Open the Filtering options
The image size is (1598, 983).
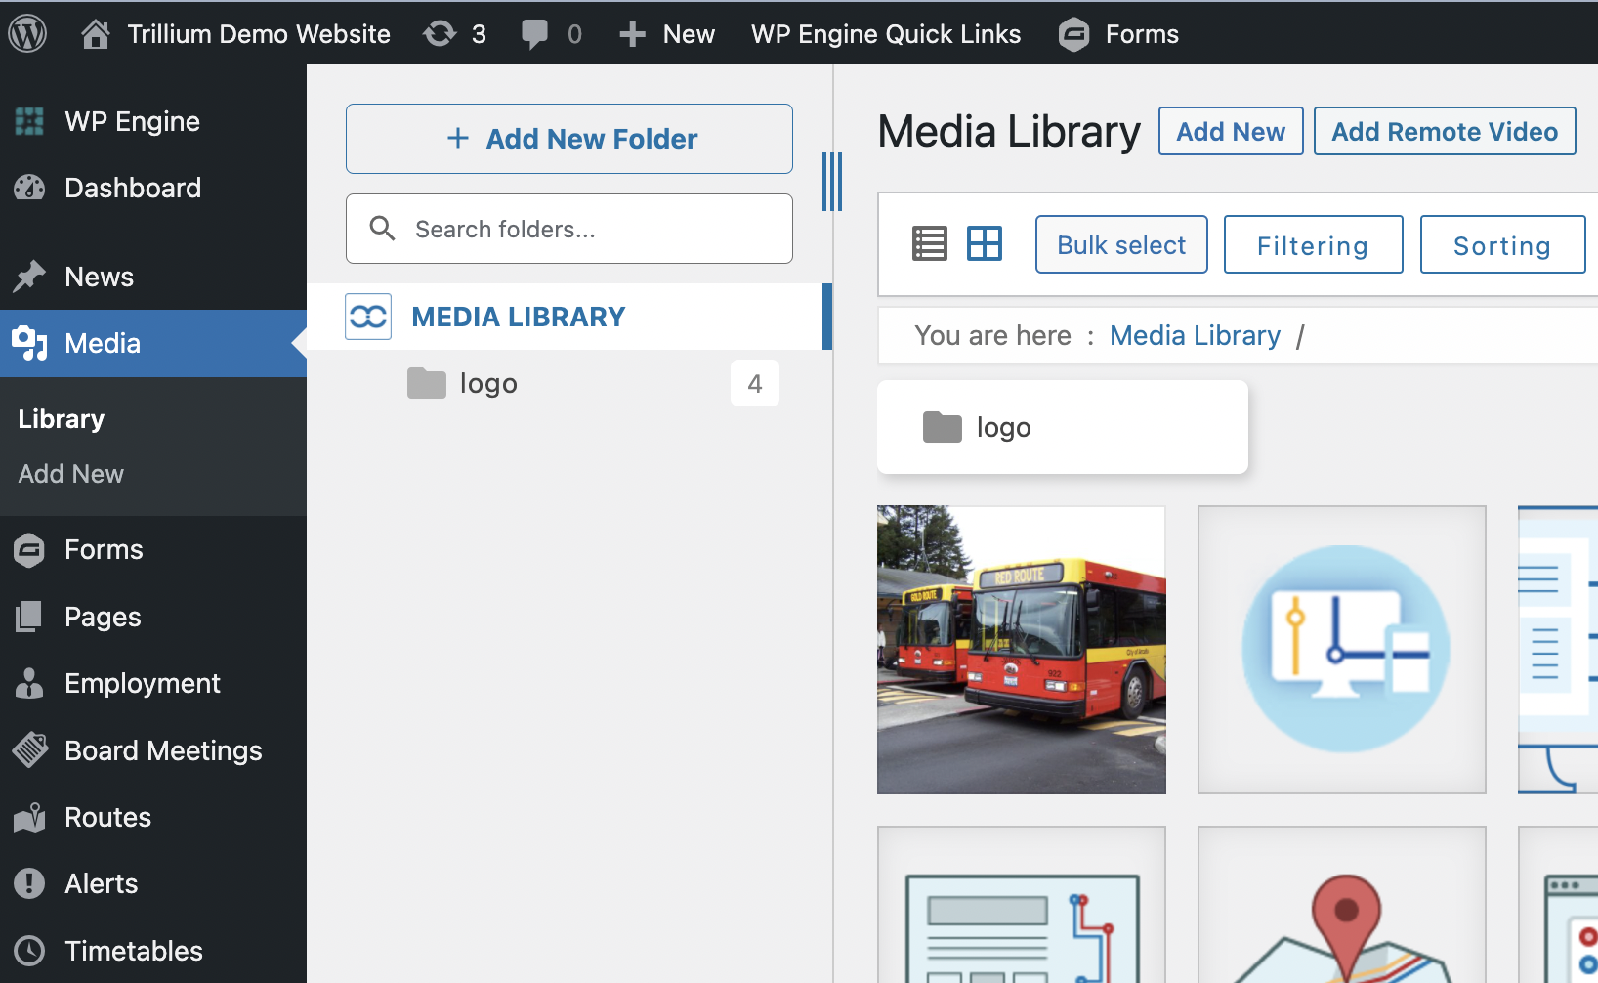coord(1313,244)
